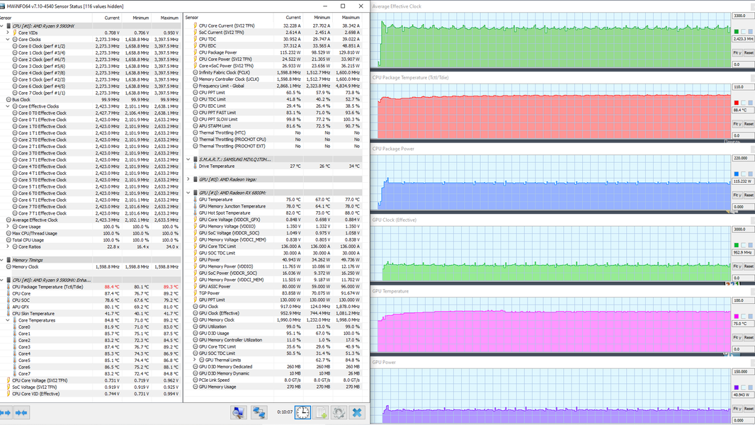755x425 pixels.
Task: Pick the blue swatch in CPU Package Power graph
Action: tap(736, 174)
